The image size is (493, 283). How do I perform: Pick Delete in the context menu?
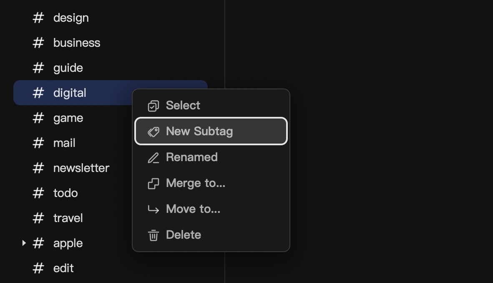(x=211, y=235)
